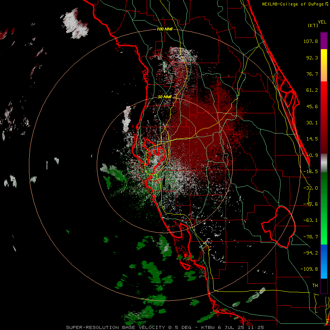
Task: Select the 92.3 velocity scale label
Action: (x=312, y=58)
